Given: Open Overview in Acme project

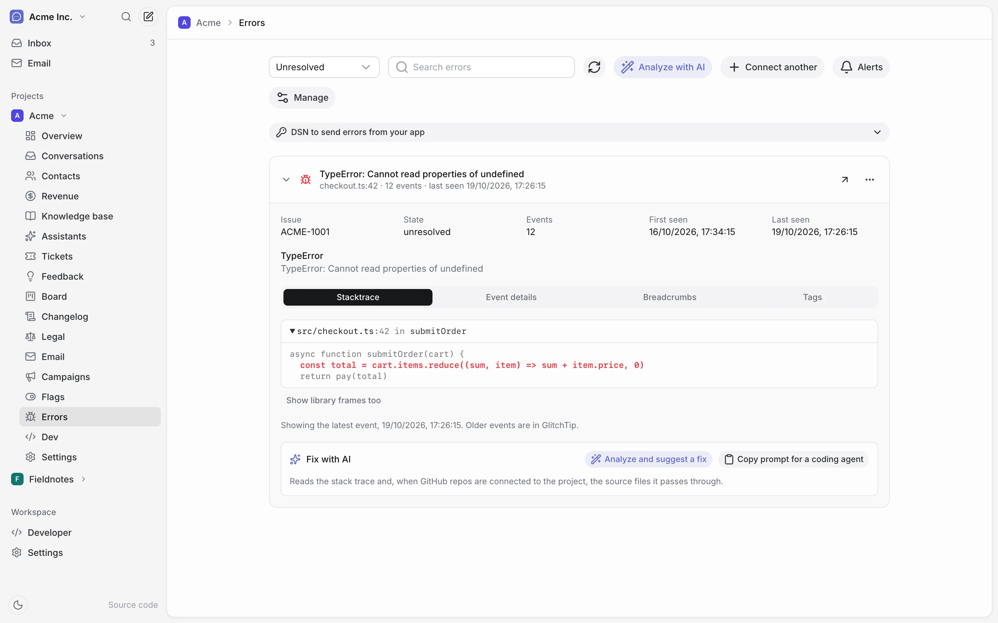Looking at the screenshot, I should click(x=90, y=136).
